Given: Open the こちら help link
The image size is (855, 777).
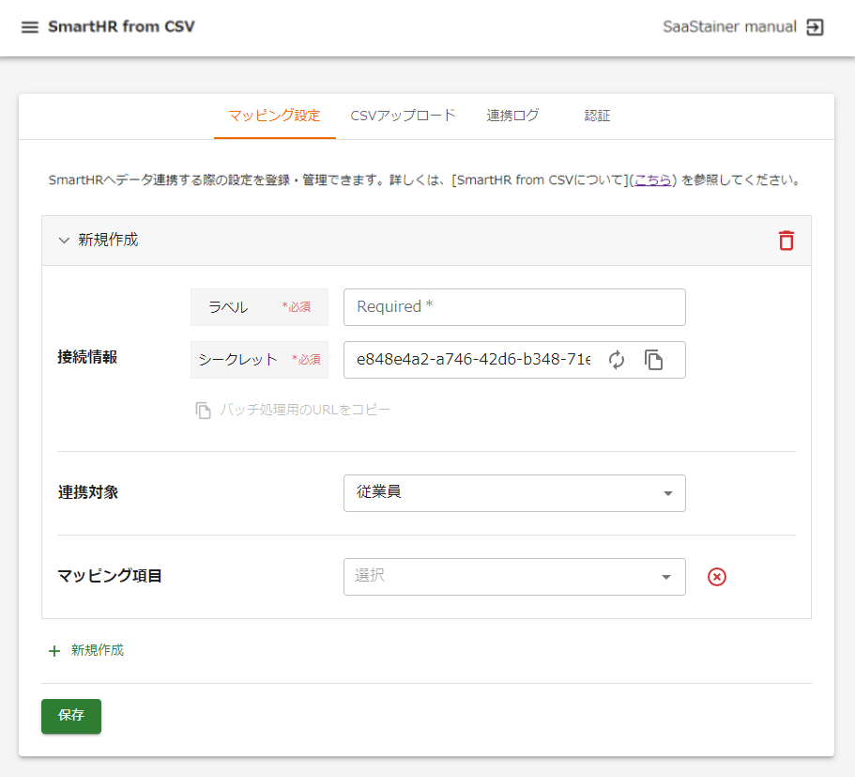Looking at the screenshot, I should pyautogui.click(x=652, y=180).
